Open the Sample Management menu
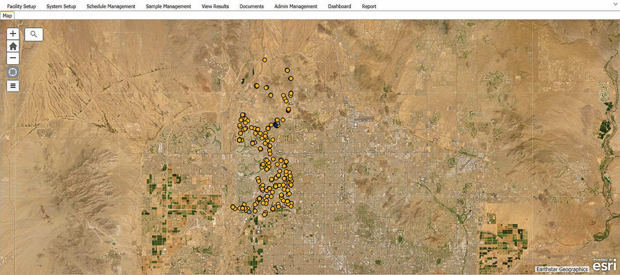Image resolution: width=620 pixels, height=275 pixels. (x=168, y=6)
